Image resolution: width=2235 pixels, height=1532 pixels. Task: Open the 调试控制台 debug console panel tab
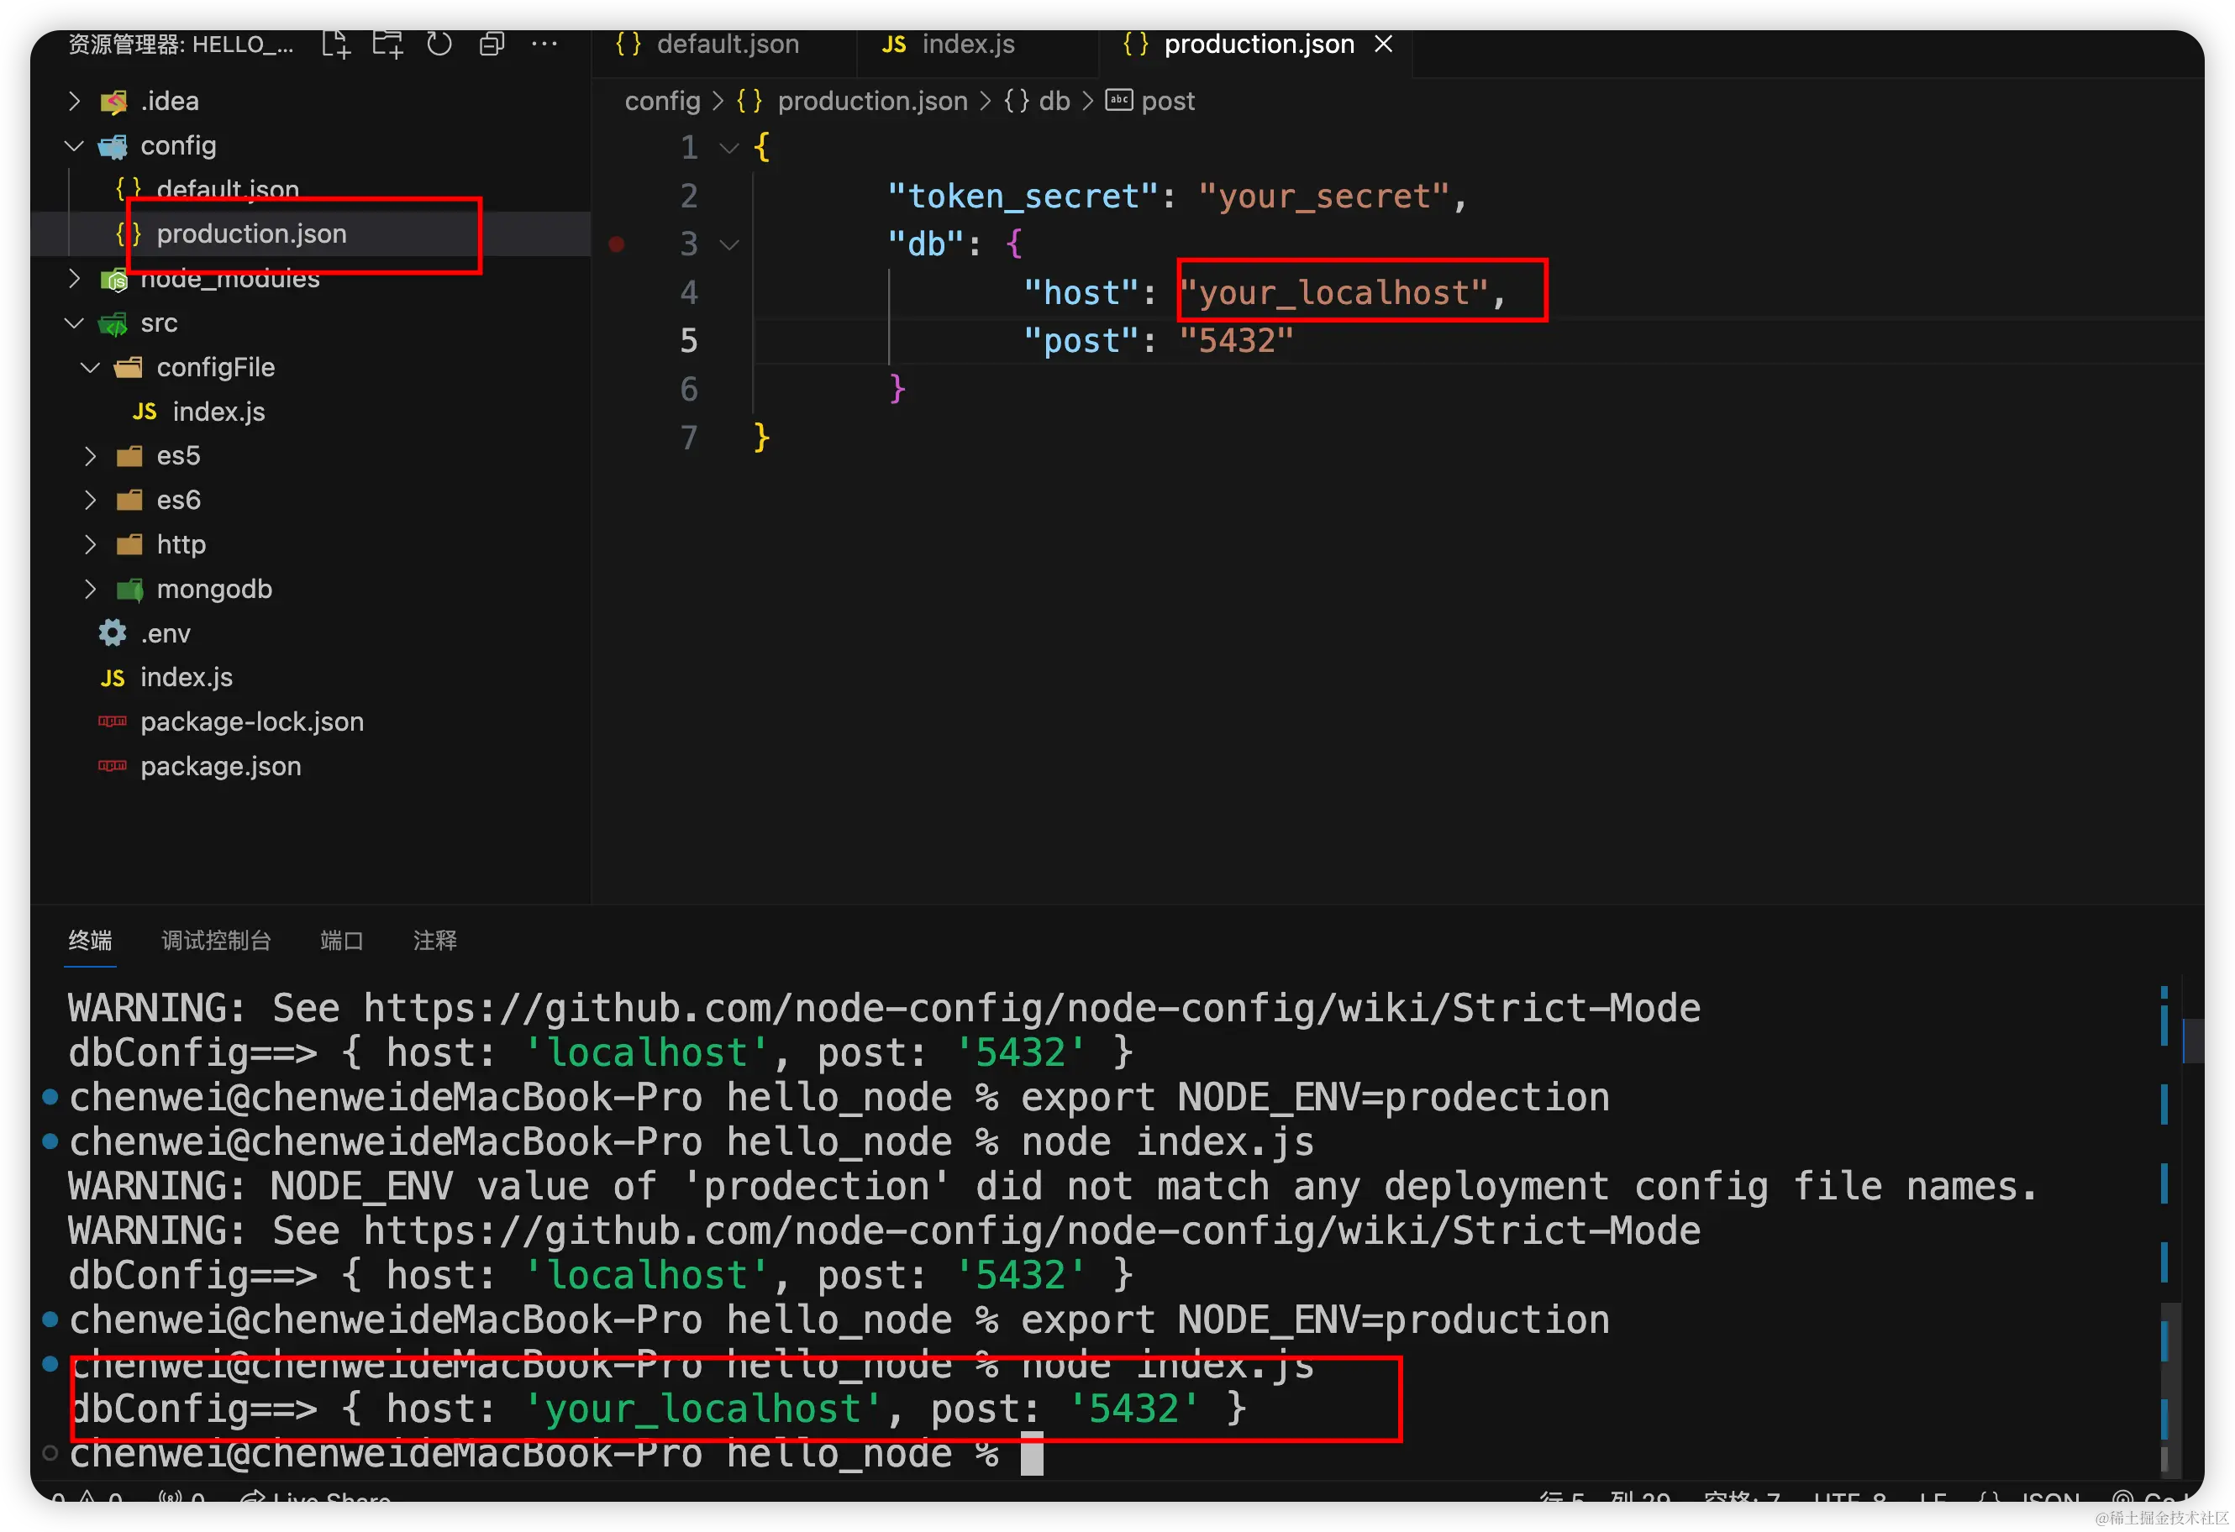click(x=217, y=940)
